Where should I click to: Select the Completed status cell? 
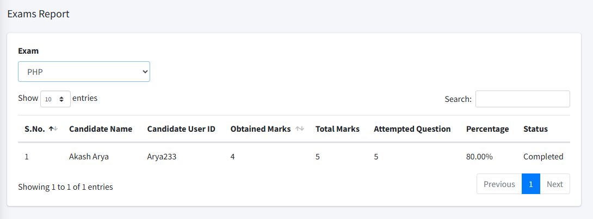543,157
